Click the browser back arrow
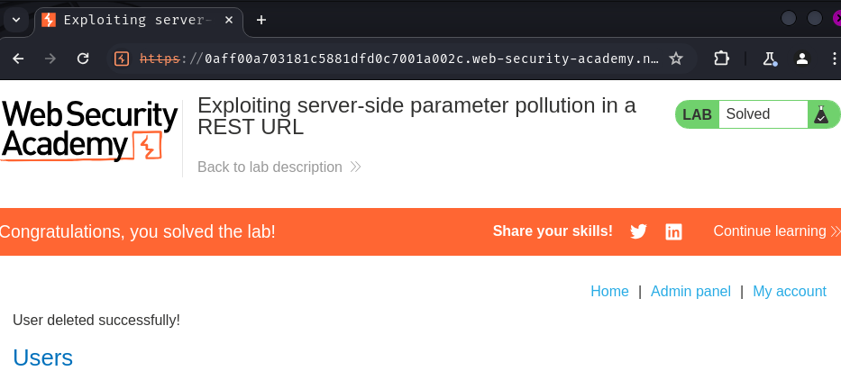 (x=18, y=59)
